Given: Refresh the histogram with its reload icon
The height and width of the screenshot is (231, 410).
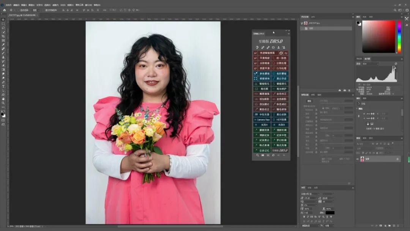Looking at the screenshot, I should tap(396, 64).
